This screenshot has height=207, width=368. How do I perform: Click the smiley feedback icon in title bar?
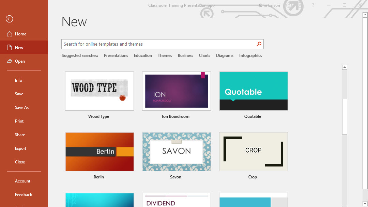(x=289, y=5)
